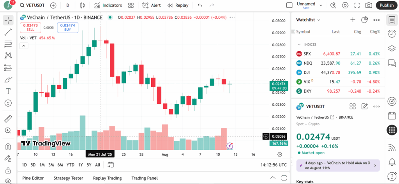Open quick search icon

(333, 5)
